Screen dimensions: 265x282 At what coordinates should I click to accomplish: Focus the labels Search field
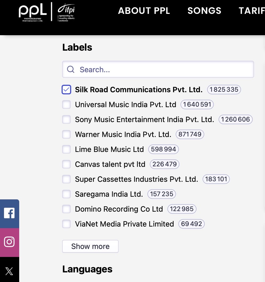pos(158,69)
